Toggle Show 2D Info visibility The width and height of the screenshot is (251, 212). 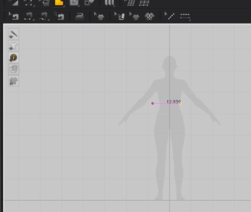(x=14, y=58)
